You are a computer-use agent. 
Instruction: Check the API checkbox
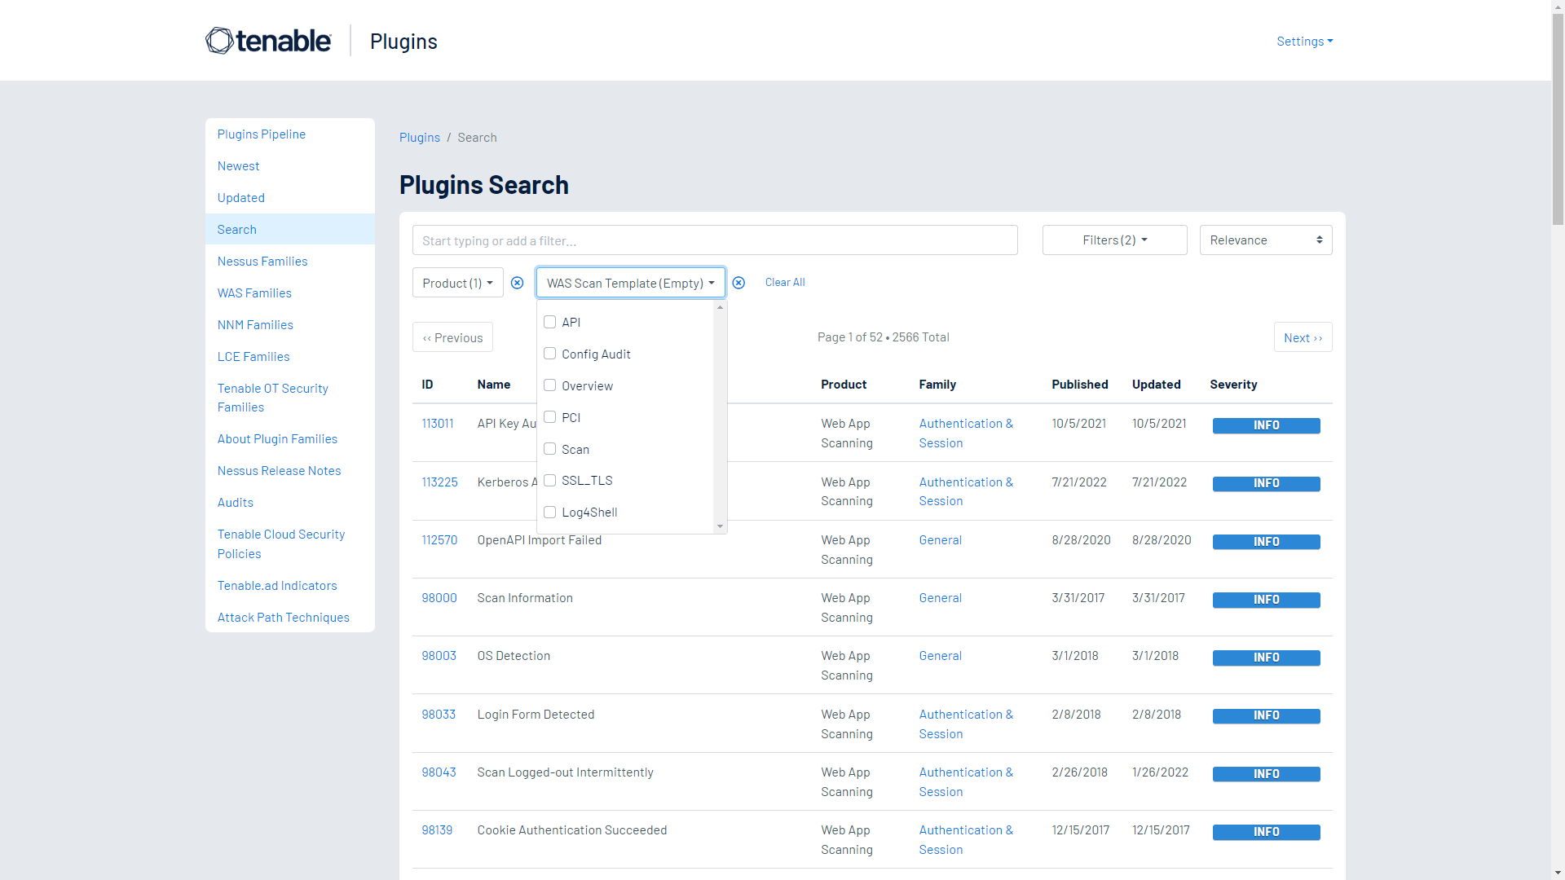point(550,322)
